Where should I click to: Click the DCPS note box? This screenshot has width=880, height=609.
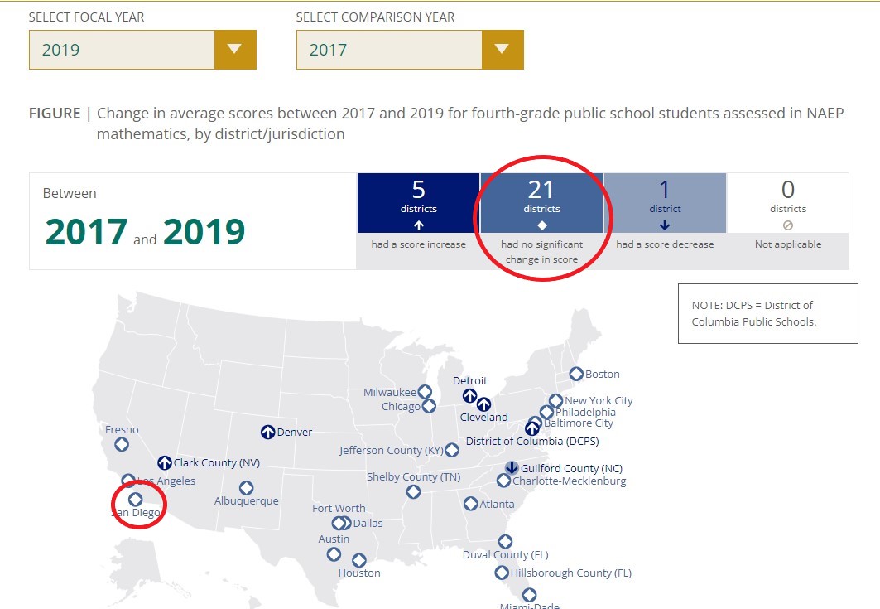767,313
